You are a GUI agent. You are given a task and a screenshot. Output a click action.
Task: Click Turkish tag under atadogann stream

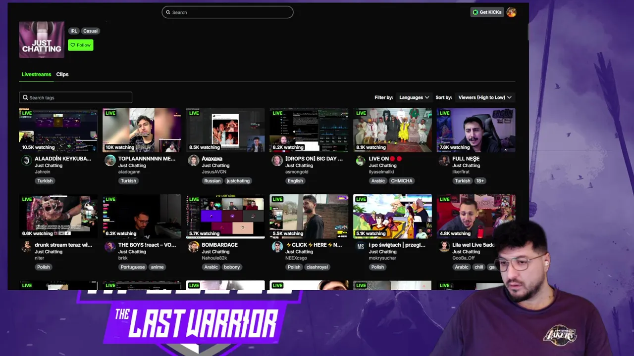point(128,181)
